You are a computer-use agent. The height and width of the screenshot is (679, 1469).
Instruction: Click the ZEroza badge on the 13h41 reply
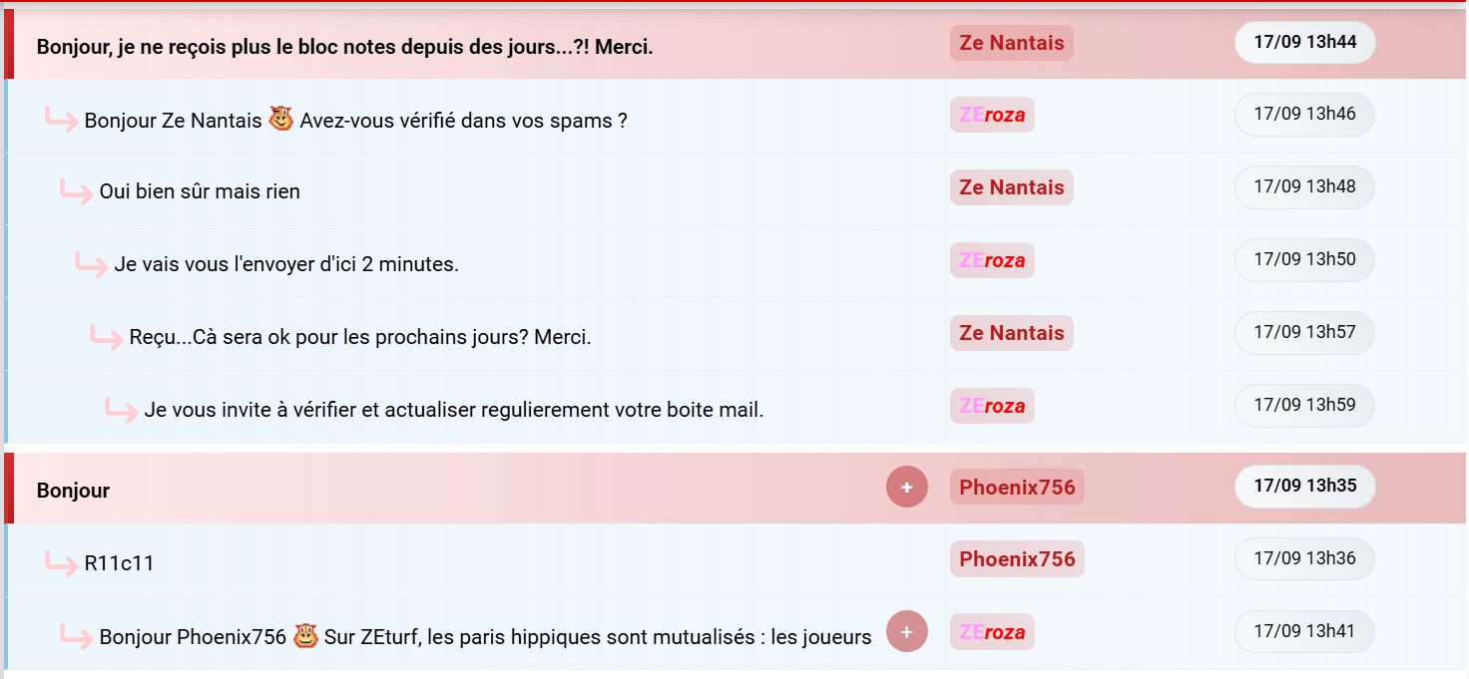[x=992, y=631]
